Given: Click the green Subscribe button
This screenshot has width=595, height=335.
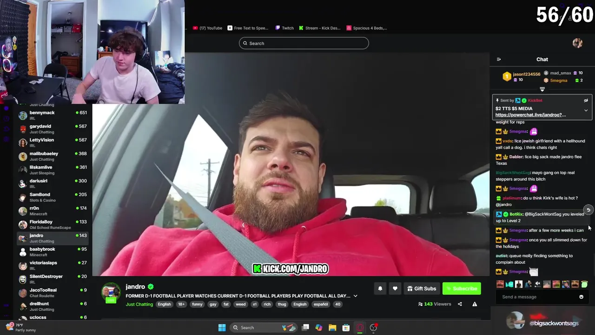Looking at the screenshot, I should pos(462,288).
